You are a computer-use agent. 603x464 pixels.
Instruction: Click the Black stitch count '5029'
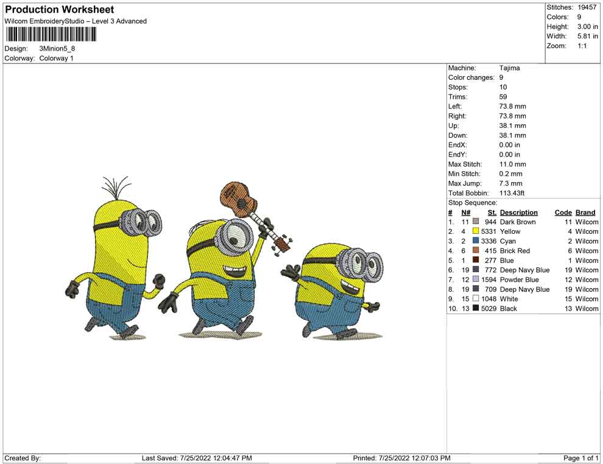488,308
